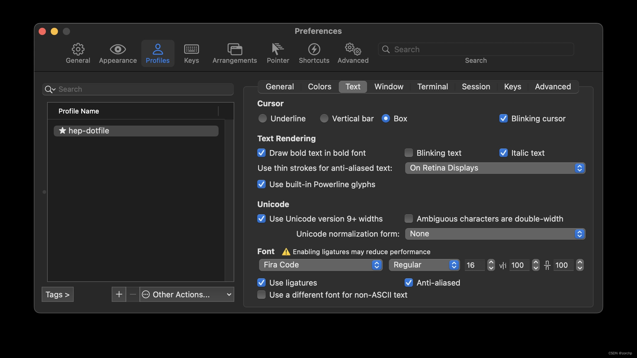Open the General preferences icon
This screenshot has width=637, height=358.
click(x=78, y=53)
